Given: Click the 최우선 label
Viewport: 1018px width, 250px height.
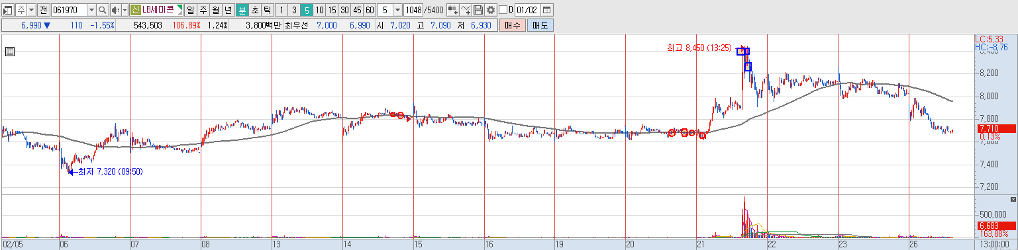Looking at the screenshot, I should tap(296, 25).
